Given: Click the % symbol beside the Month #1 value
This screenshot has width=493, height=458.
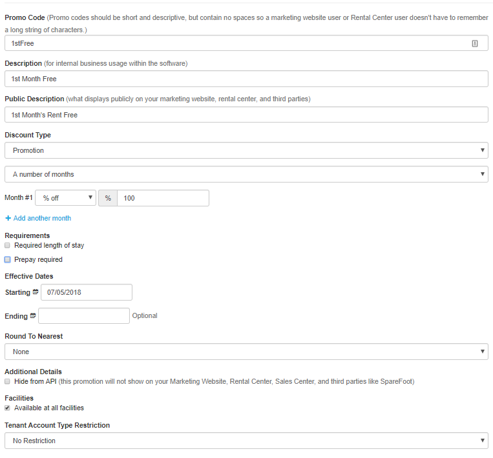Looking at the screenshot, I should click(x=108, y=198).
